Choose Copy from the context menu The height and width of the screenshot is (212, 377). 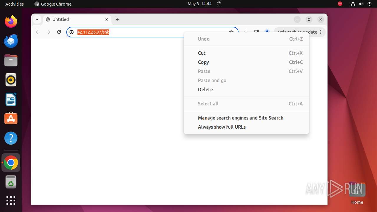tap(246, 62)
